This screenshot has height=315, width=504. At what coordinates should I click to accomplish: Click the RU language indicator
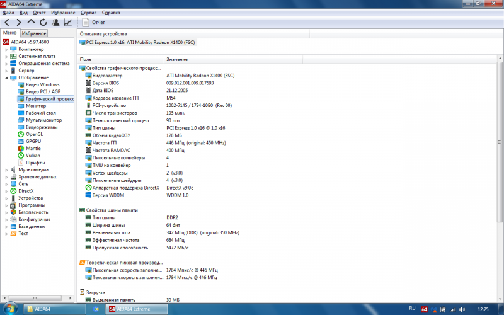(x=413, y=309)
